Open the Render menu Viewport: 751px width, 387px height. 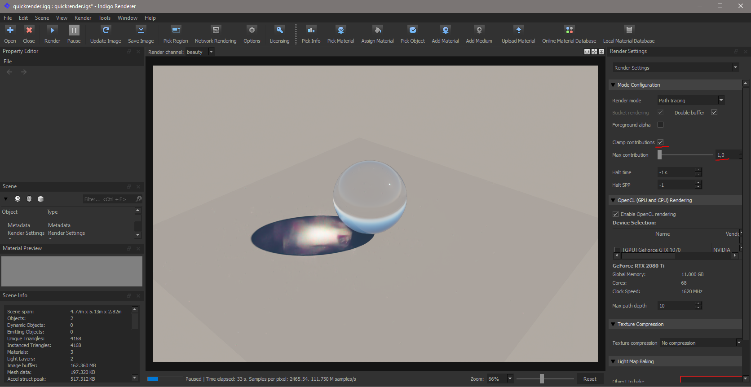[x=83, y=18]
